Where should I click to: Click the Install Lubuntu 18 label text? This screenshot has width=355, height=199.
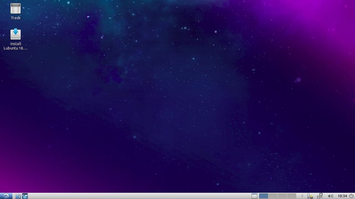[16, 46]
